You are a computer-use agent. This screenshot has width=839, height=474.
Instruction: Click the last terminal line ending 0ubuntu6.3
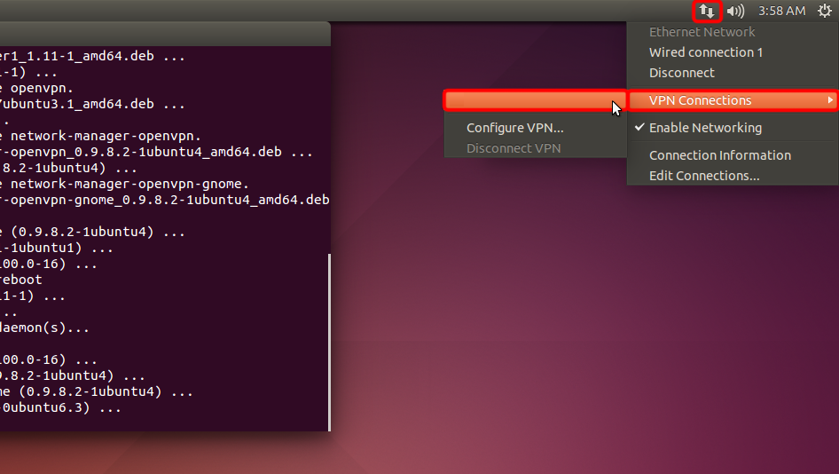[x=60, y=408]
